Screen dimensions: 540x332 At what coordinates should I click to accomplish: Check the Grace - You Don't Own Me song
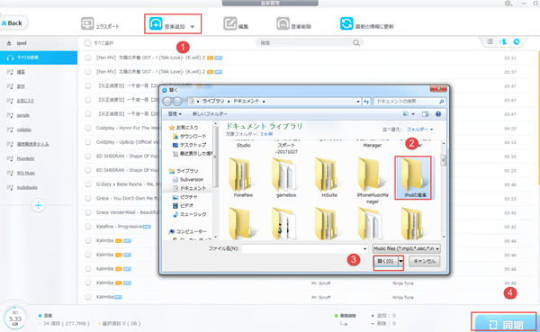point(88,198)
